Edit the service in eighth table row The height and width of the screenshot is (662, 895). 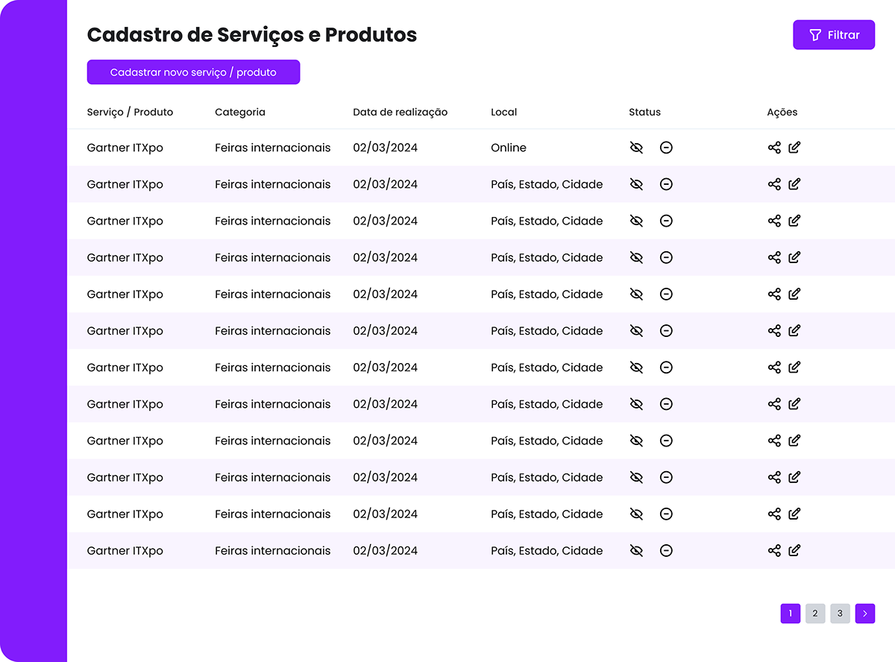click(794, 403)
